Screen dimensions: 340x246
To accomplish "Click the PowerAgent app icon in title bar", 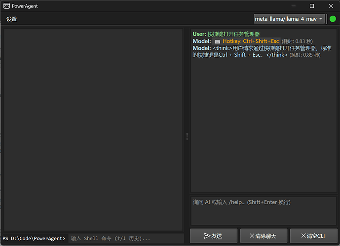I will [6, 6].
